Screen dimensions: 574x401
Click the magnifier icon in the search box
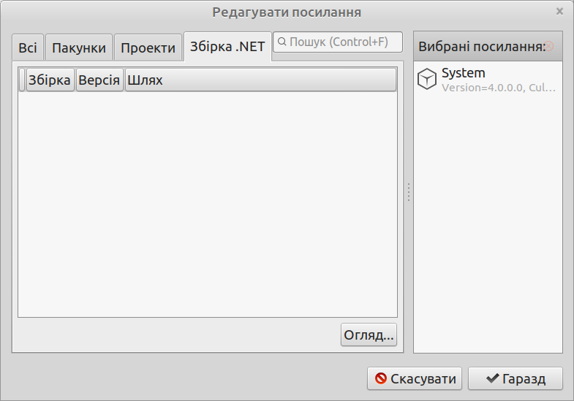282,42
